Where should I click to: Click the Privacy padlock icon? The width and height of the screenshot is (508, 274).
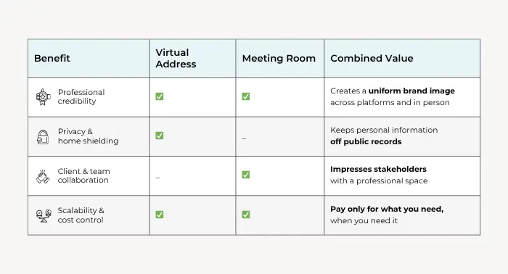(43, 137)
